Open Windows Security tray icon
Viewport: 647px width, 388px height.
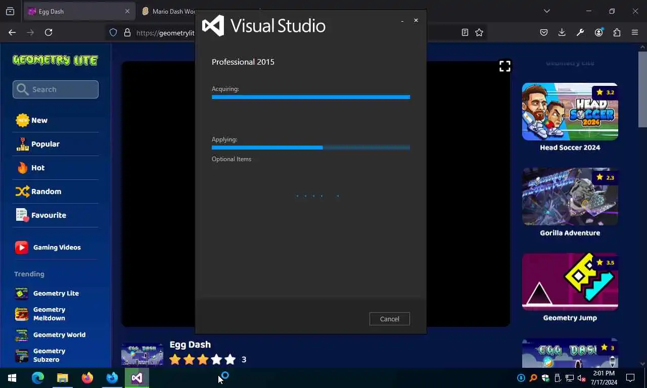[545, 378]
